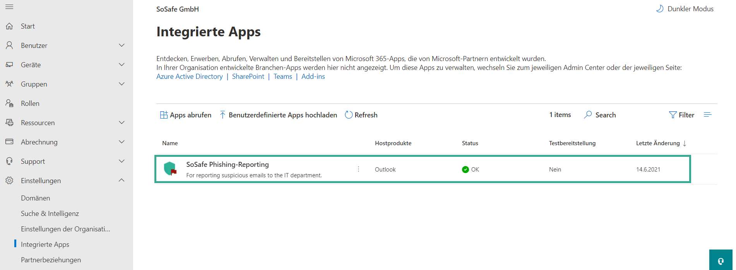Open the three-dot menu for SoSafe Phishing-Reporting

click(358, 169)
